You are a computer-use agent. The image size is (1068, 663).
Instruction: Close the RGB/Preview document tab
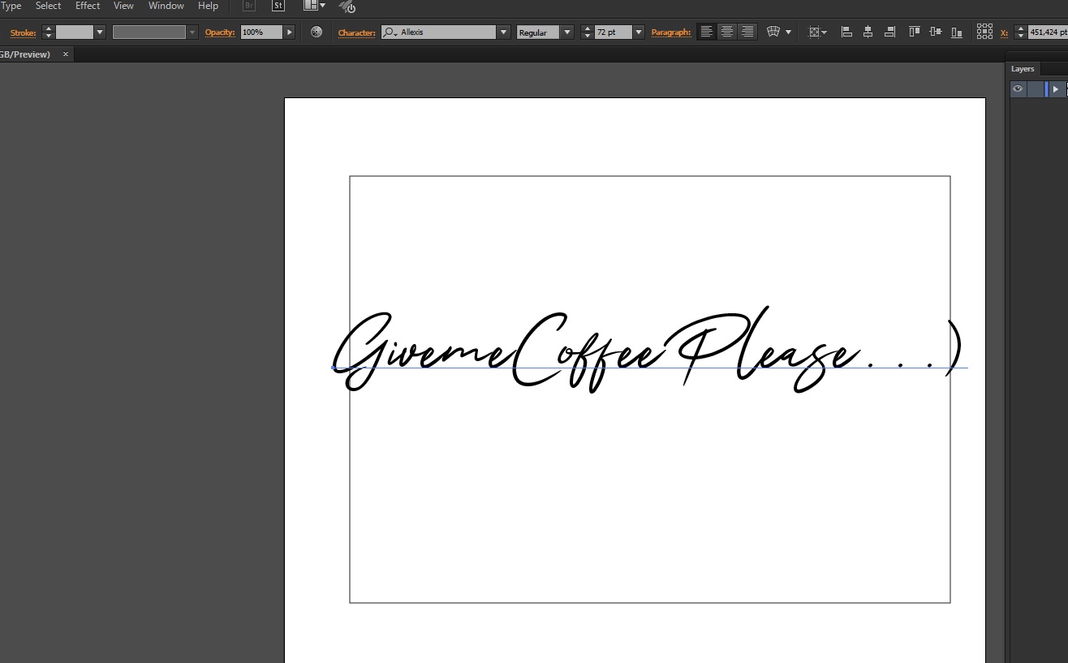pos(66,54)
